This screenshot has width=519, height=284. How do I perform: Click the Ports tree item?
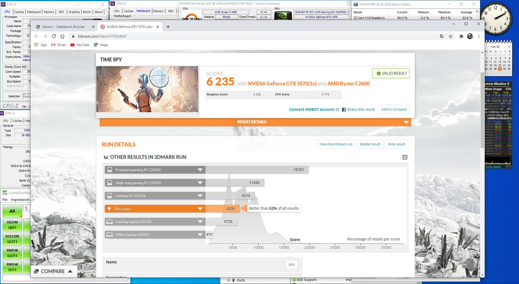click(241, 280)
